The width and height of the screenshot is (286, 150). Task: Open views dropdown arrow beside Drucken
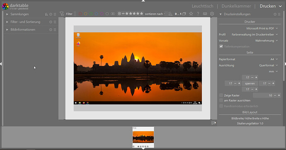pos(280,6)
